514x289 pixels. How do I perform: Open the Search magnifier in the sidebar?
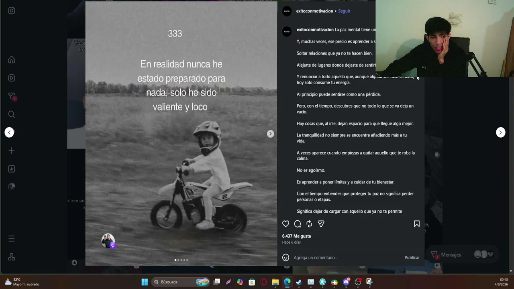[12, 114]
